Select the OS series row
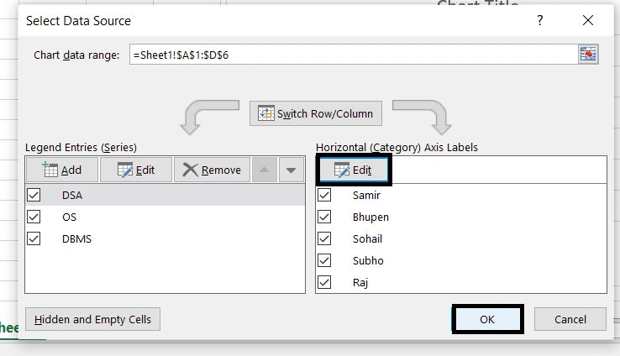Image resolution: width=620 pixels, height=356 pixels. point(166,217)
